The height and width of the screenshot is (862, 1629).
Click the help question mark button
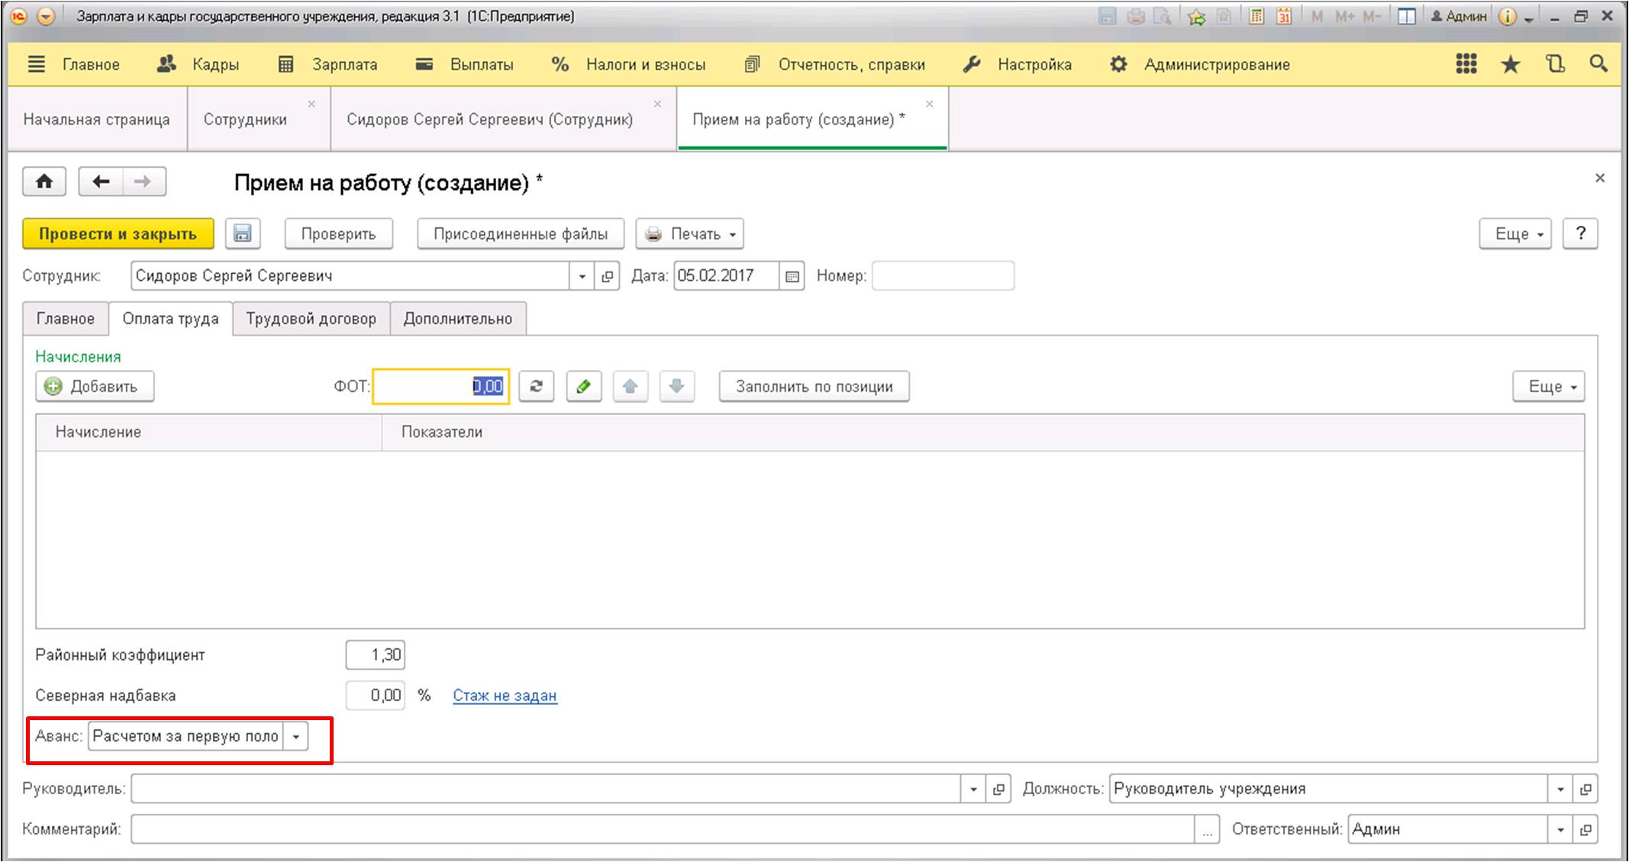pyautogui.click(x=1580, y=233)
